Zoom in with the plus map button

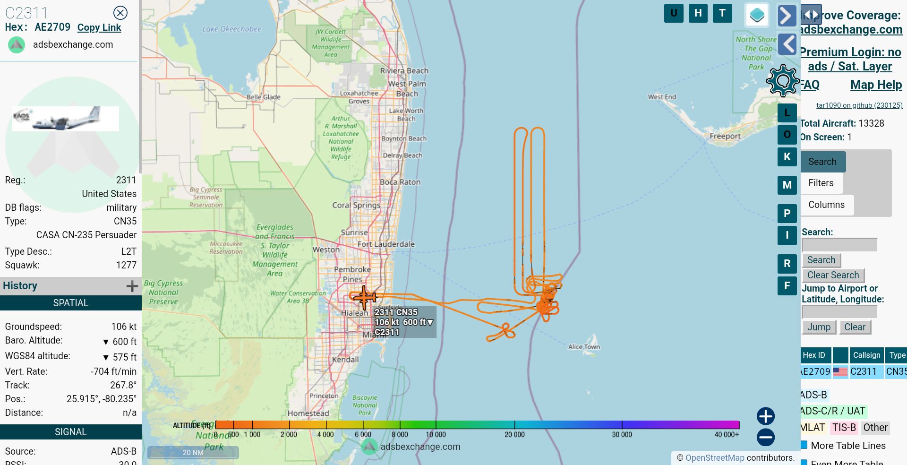click(x=766, y=416)
